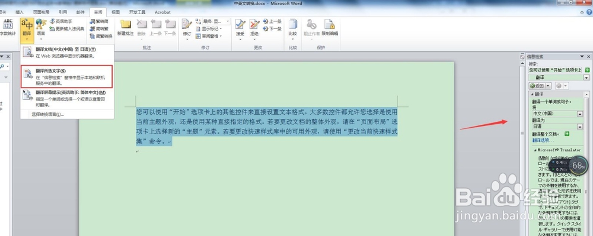The image size is (593, 236).
Task: Open dropdown arrow beside 返回 button
Action: (547, 86)
